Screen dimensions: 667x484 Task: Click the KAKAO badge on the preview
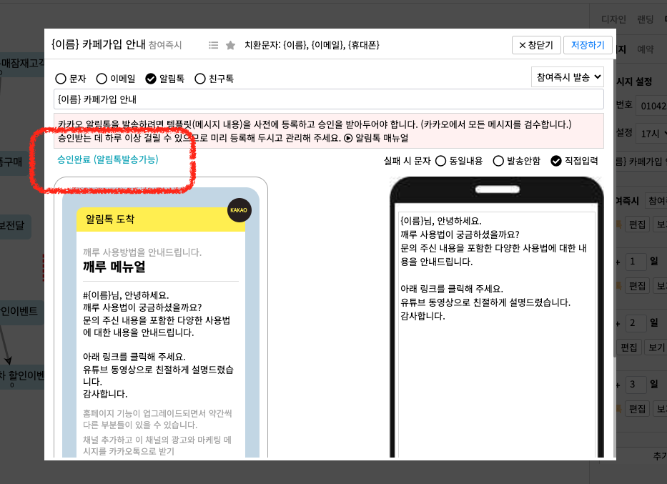click(x=239, y=210)
